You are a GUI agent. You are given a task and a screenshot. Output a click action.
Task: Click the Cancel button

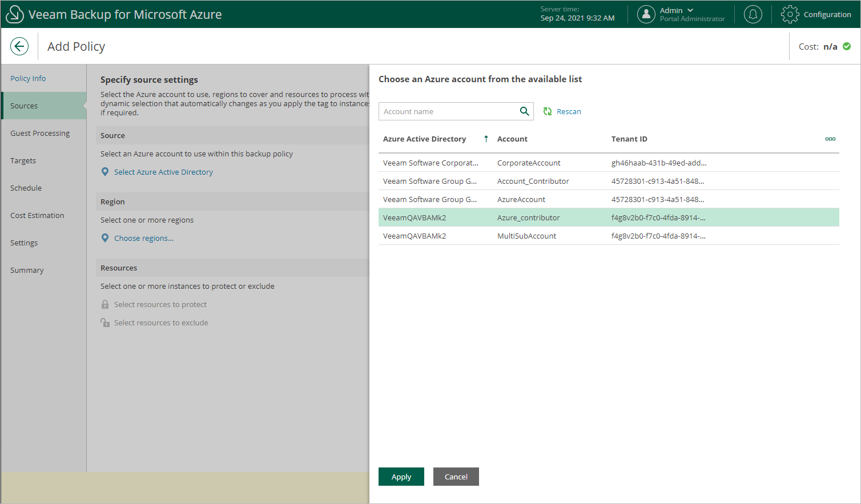coord(456,477)
